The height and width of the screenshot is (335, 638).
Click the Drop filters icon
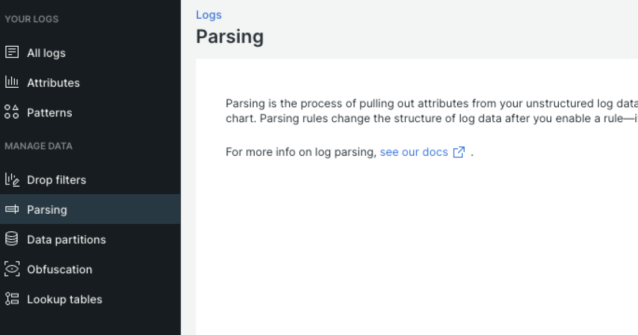pyautogui.click(x=12, y=180)
